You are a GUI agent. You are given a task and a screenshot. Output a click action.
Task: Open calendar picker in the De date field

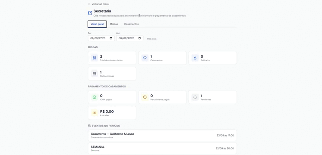click(111, 38)
